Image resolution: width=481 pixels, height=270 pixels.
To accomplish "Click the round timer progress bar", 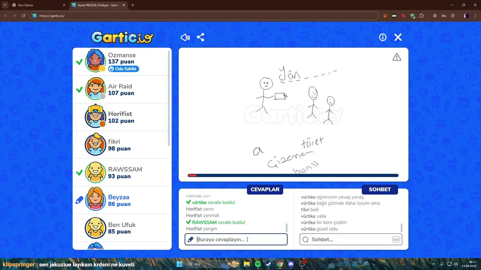I will pyautogui.click(x=293, y=175).
